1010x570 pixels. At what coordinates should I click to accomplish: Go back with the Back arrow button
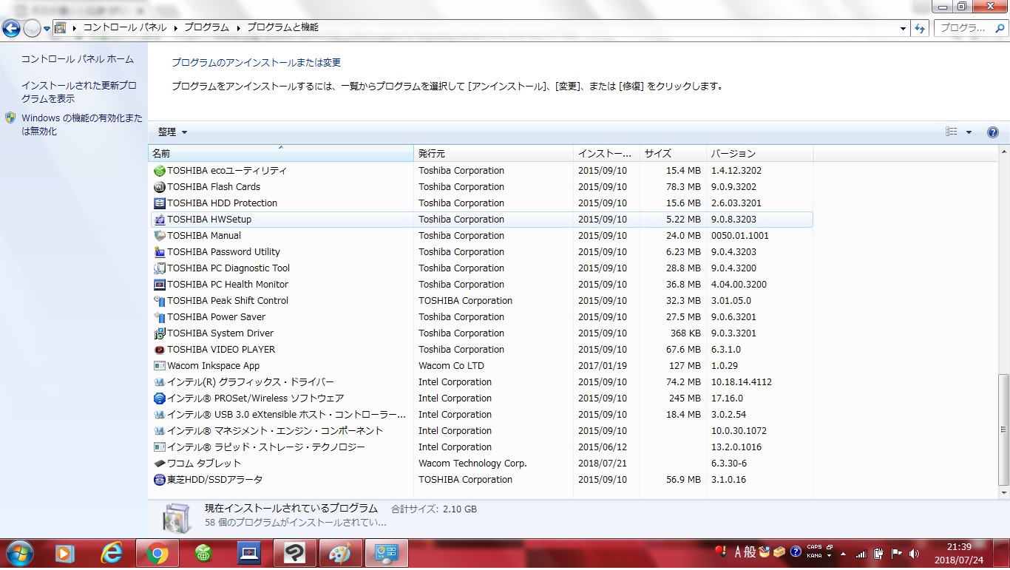[x=11, y=28]
